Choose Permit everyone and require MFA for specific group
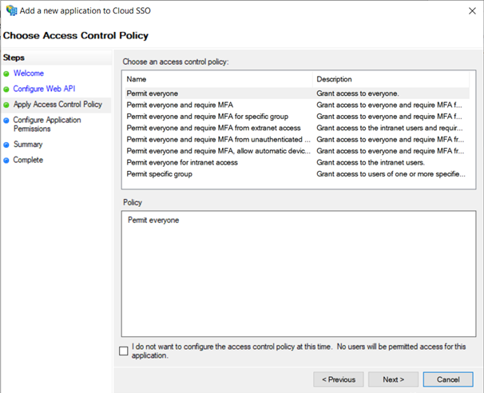 207,117
